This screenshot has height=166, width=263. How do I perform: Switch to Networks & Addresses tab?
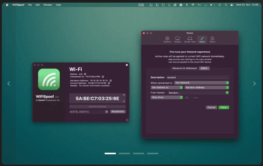pyautogui.click(x=184, y=68)
